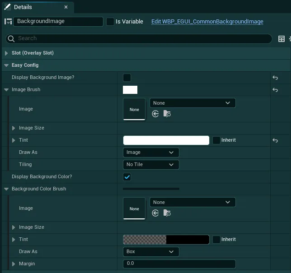
Task: Open the property matrix table icon
Action: (x=282, y=39)
